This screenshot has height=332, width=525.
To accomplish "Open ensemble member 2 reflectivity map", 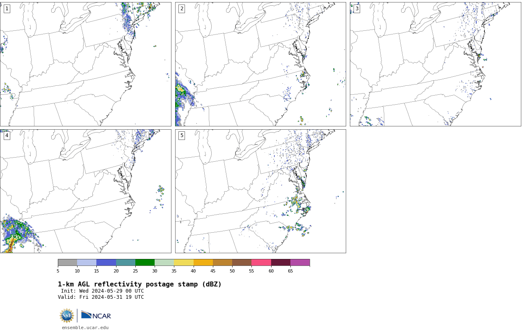I will click(x=260, y=64).
